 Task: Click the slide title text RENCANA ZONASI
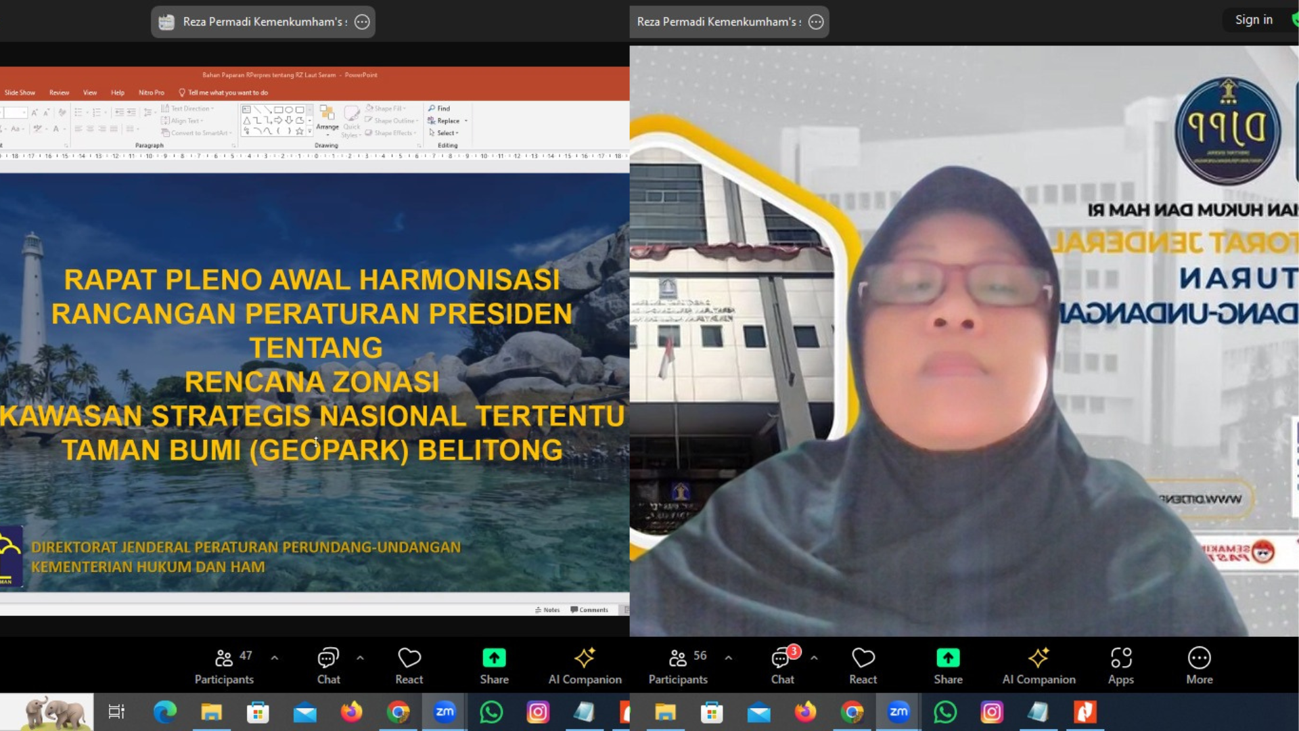tap(312, 382)
